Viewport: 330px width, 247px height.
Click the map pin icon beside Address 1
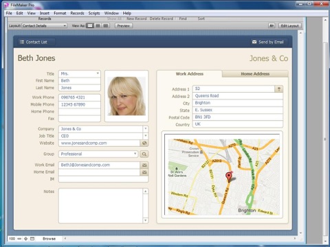[x=278, y=89]
